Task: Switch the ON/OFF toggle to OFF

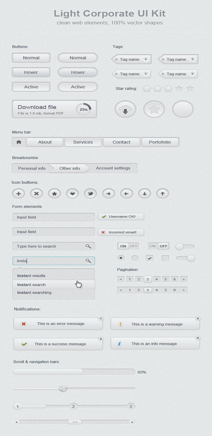Action: [134, 246]
